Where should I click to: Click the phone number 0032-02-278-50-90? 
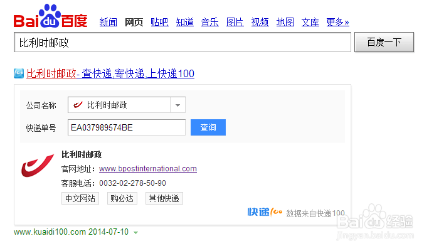click(132, 183)
